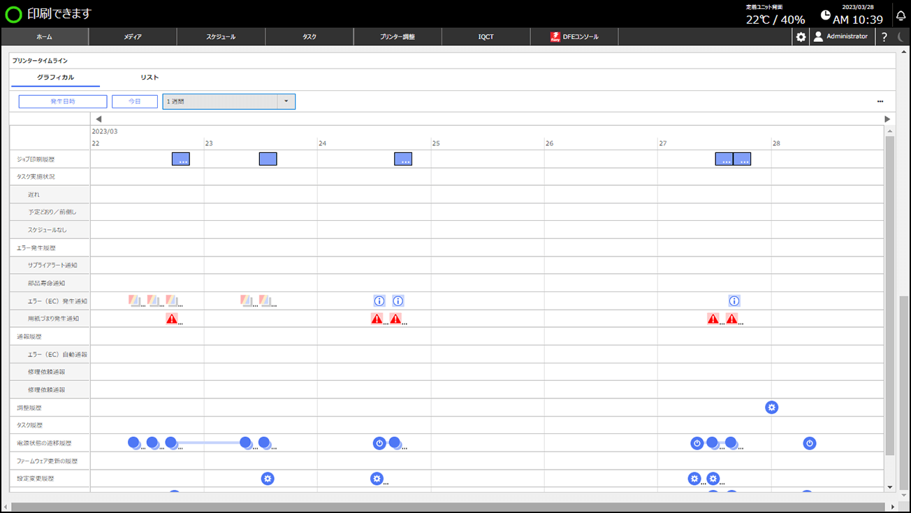Open the プリンター調整 menu tab

click(x=398, y=37)
